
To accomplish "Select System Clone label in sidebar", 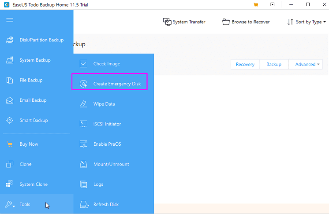I will click(34, 184).
